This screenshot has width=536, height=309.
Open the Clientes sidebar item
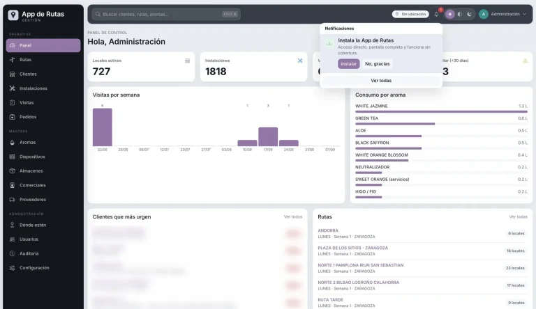[43, 74]
